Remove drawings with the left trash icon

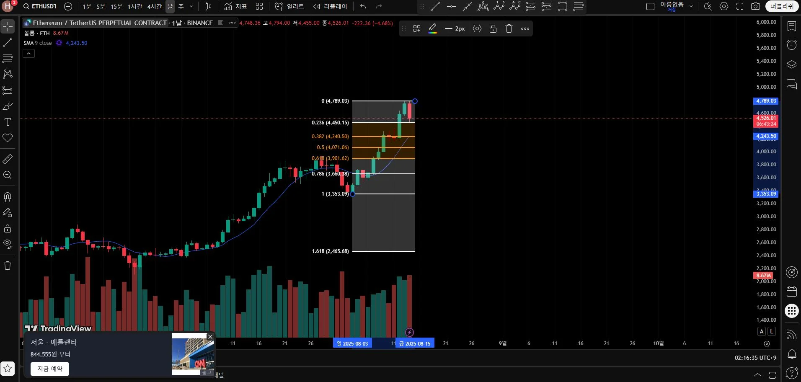[8, 266]
